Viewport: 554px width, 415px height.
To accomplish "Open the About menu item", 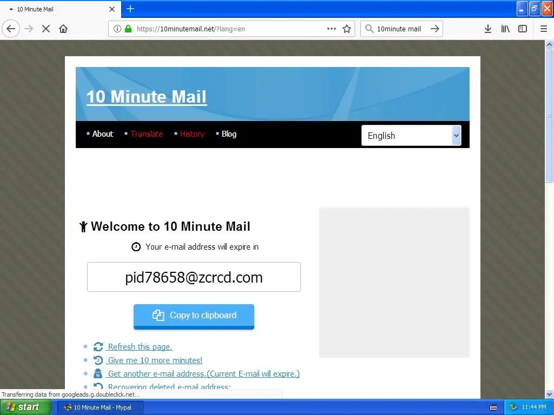I will pyautogui.click(x=102, y=134).
